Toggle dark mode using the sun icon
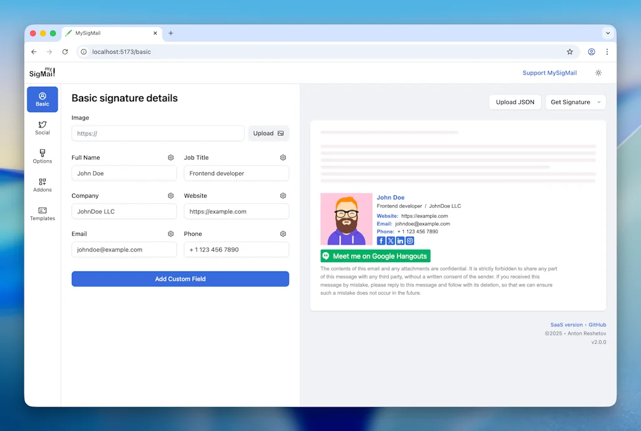The image size is (641, 431). [598, 73]
